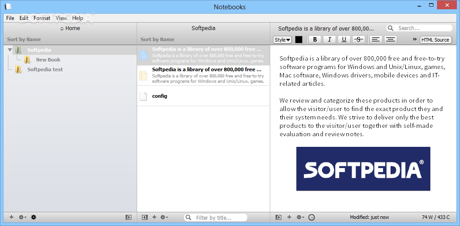Select the Softpedia test book
This screenshot has width=460, height=226.
click(x=45, y=69)
